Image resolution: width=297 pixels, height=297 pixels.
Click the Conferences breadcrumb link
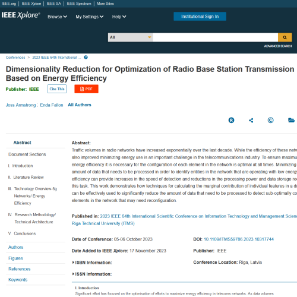point(15,58)
